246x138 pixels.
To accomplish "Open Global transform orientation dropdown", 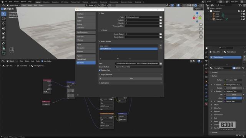I will tap(91, 5).
